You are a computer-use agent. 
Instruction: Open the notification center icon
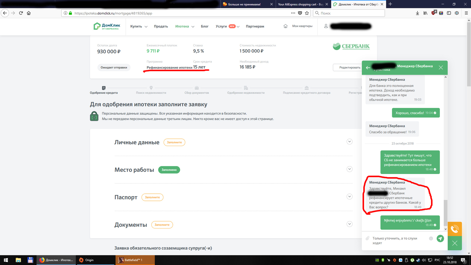pyautogui.click(x=463, y=260)
